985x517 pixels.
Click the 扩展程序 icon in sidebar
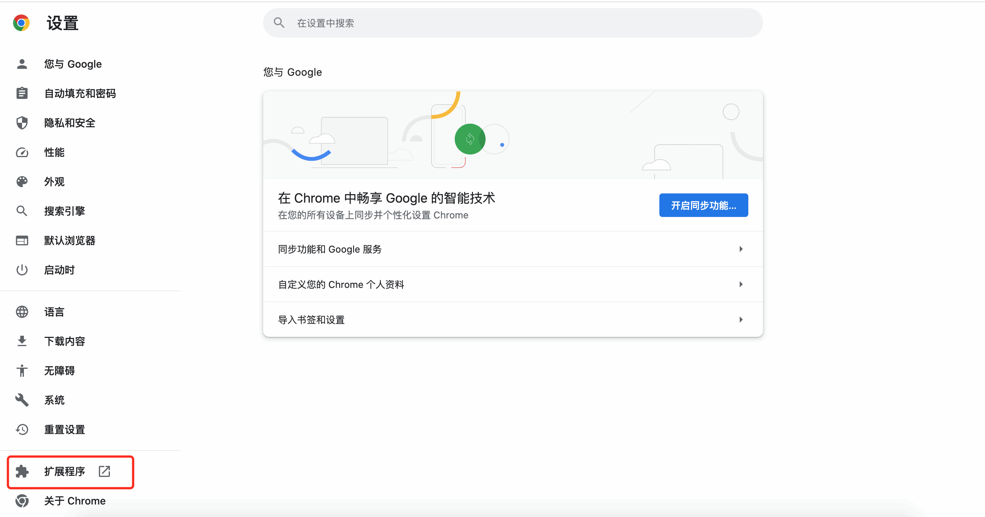click(x=22, y=471)
